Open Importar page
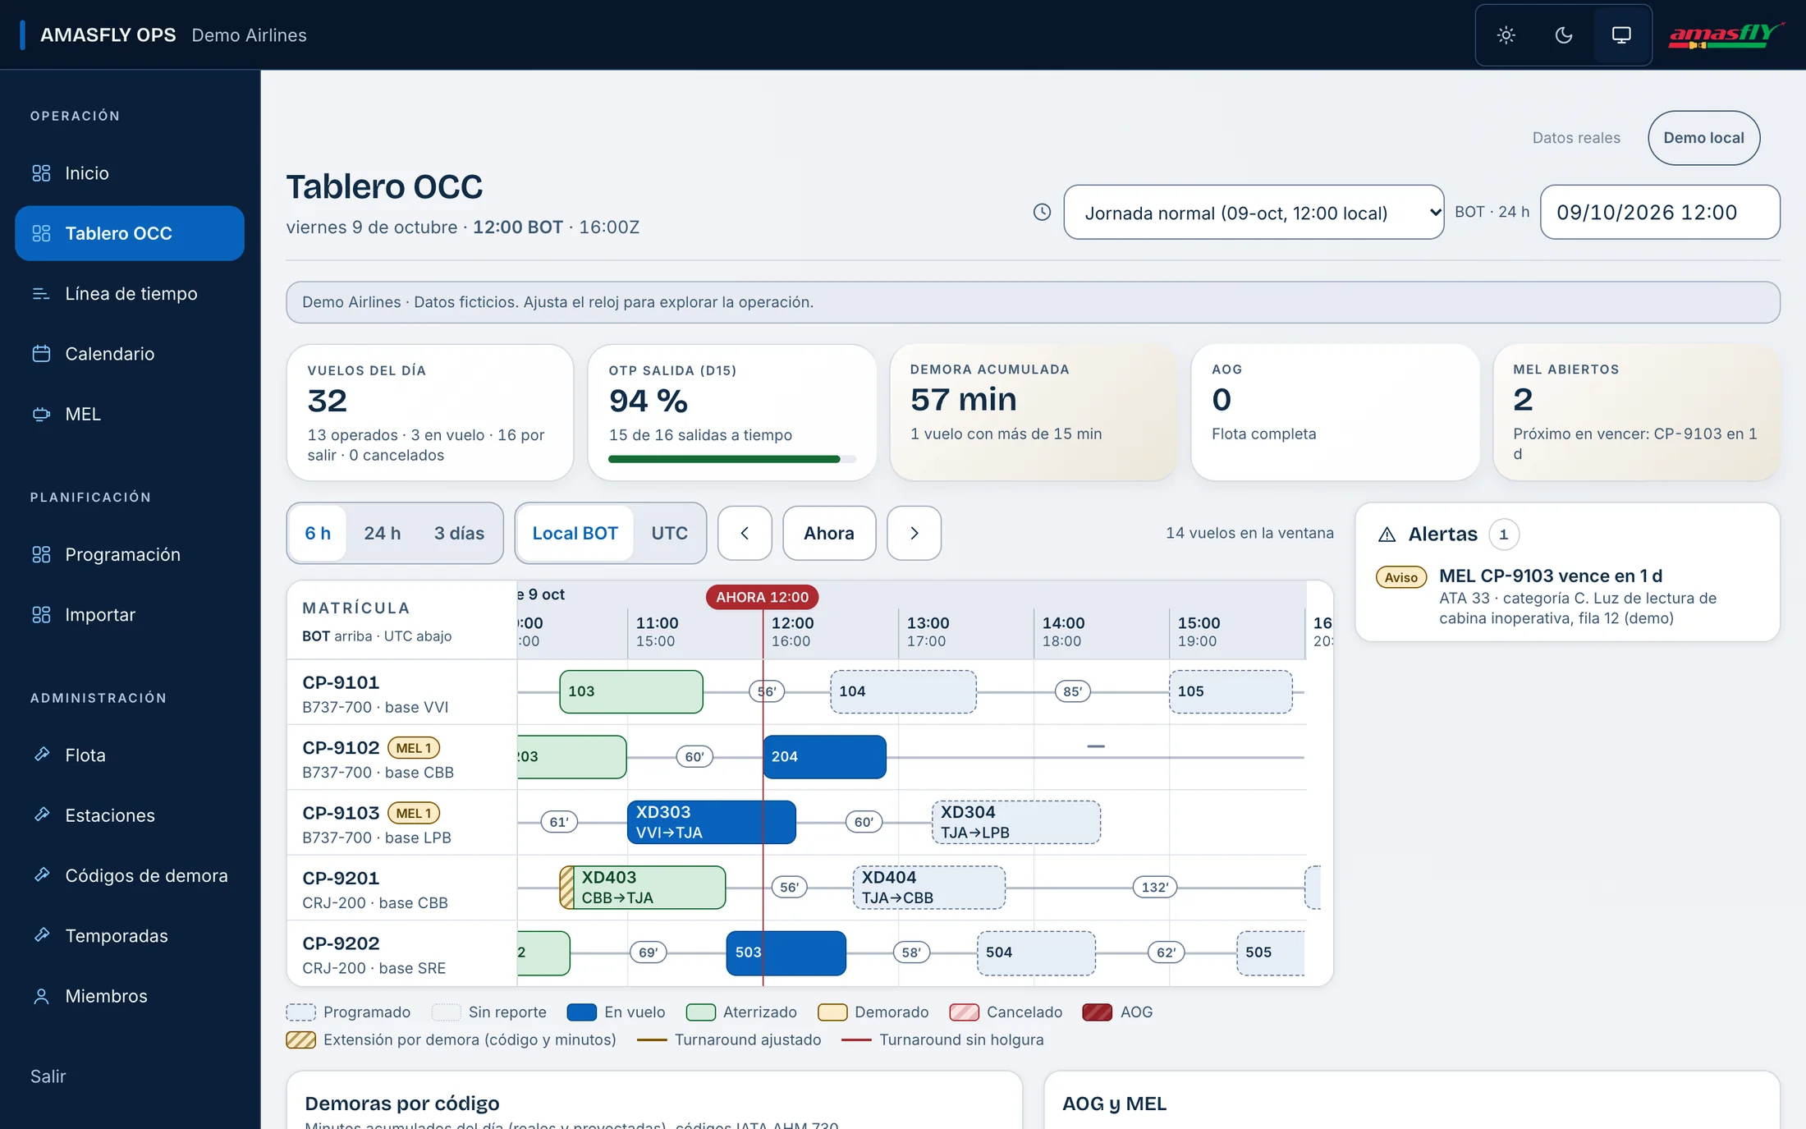 click(130, 615)
